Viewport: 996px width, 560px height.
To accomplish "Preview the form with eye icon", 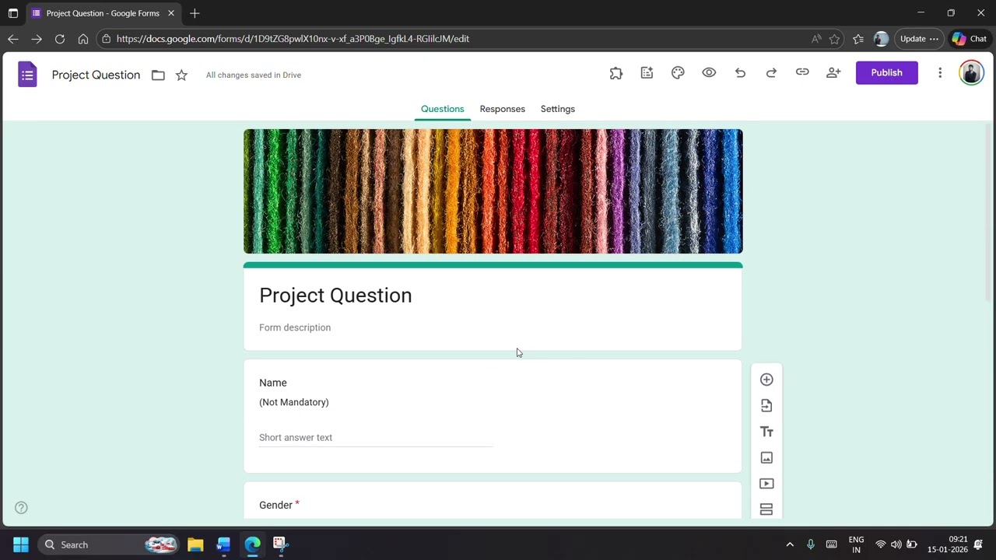I will (x=709, y=72).
